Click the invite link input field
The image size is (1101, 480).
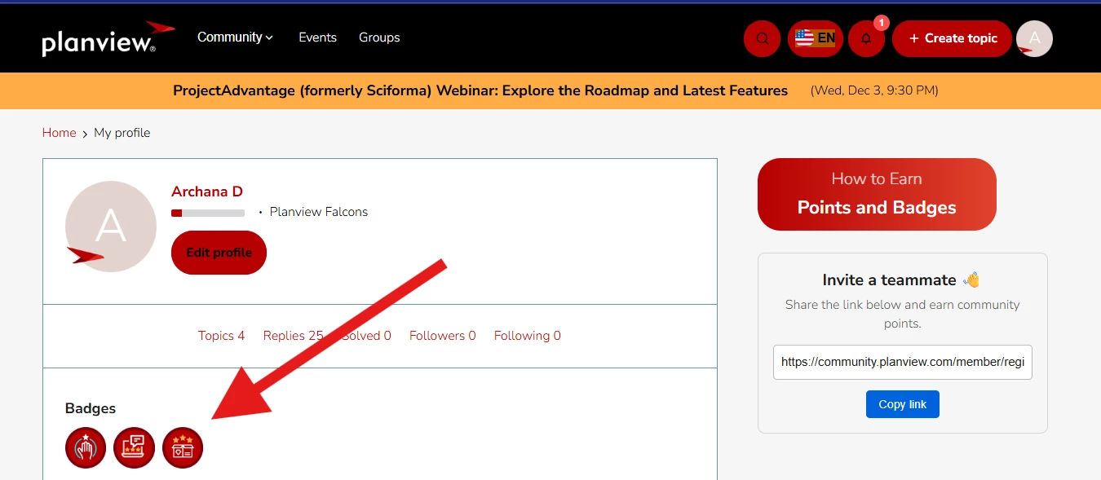click(x=903, y=362)
